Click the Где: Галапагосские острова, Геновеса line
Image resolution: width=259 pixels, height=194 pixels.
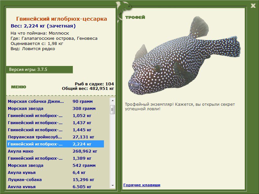[x=54, y=38]
